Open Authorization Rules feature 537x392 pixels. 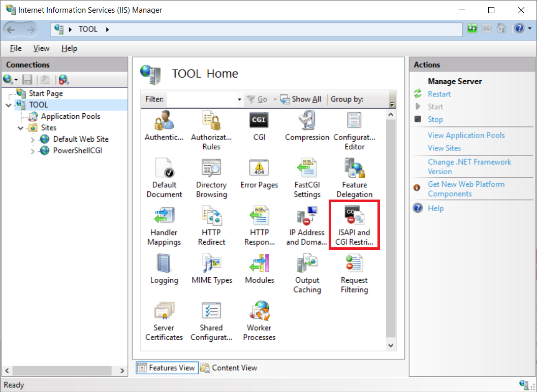point(211,130)
